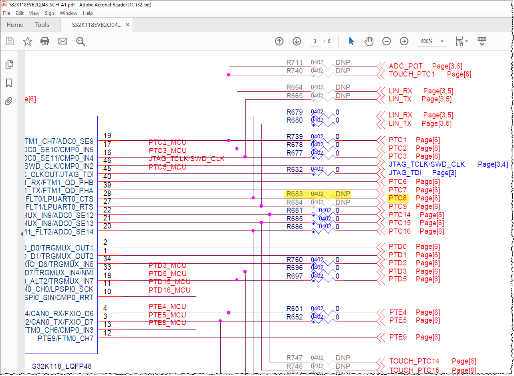Switch to the Home tab
The image size is (514, 376).
pyautogui.click(x=15, y=24)
